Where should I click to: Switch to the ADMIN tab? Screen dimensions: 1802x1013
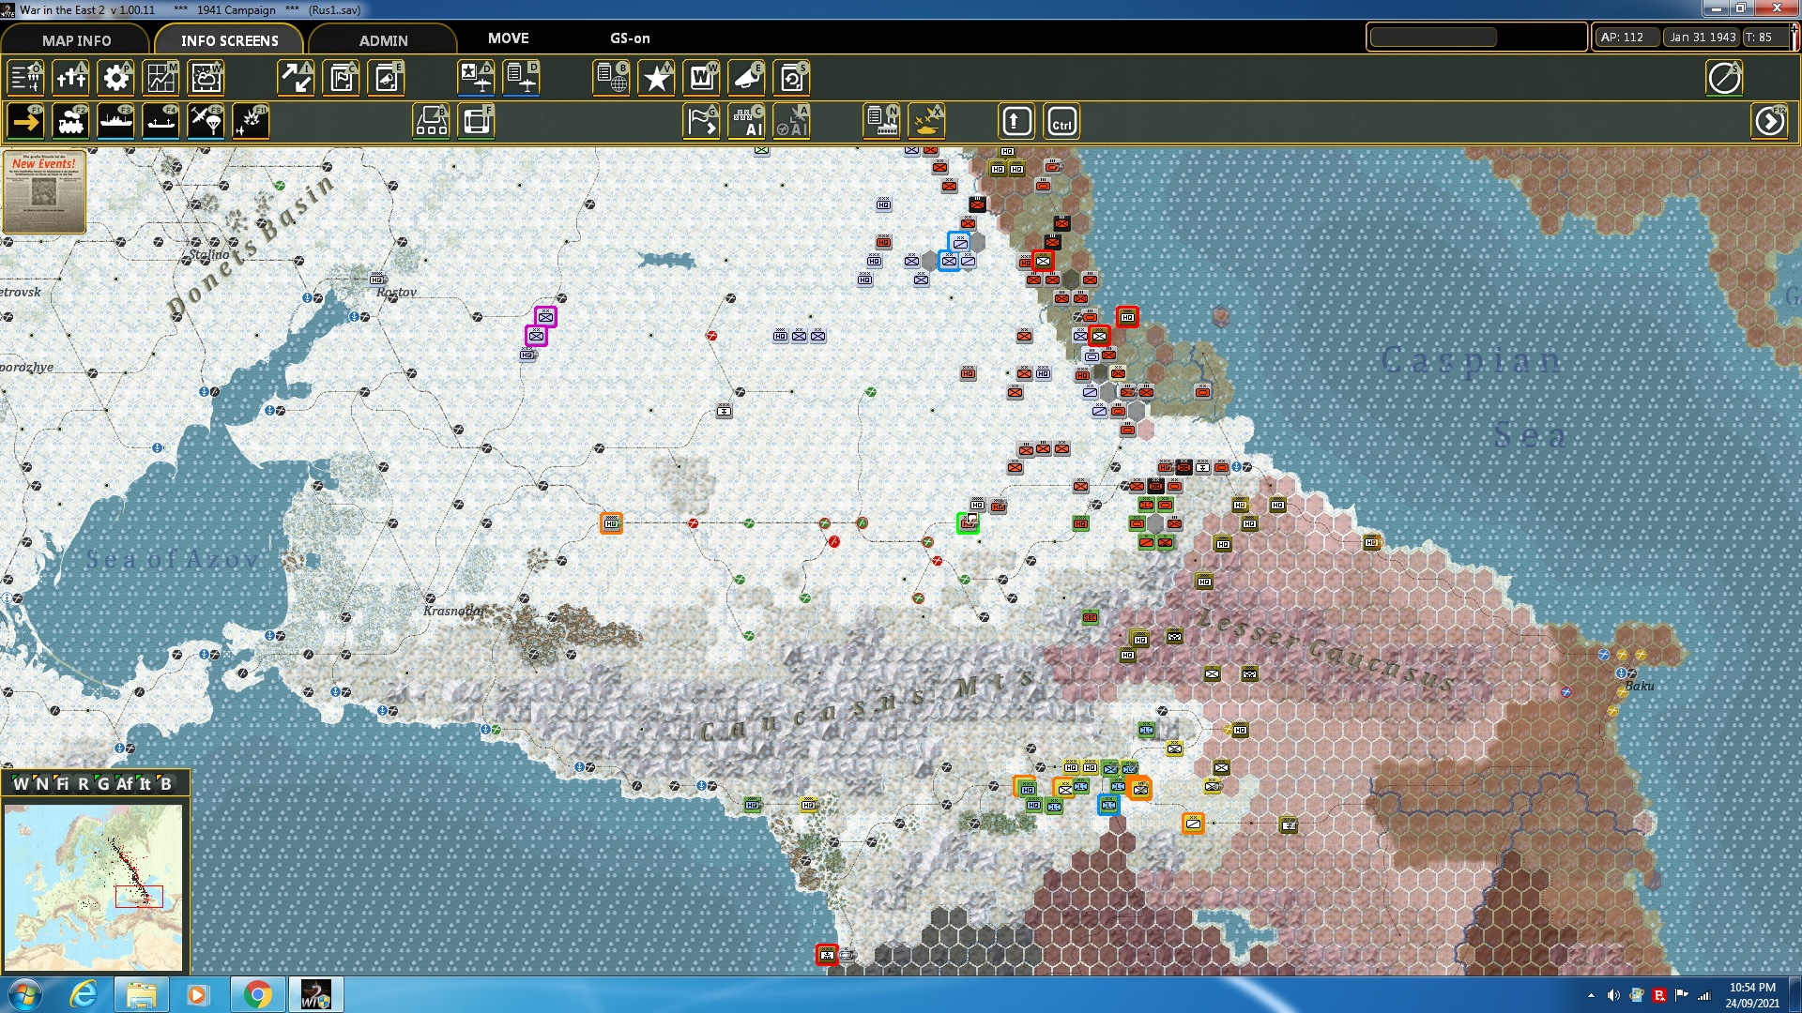[383, 40]
